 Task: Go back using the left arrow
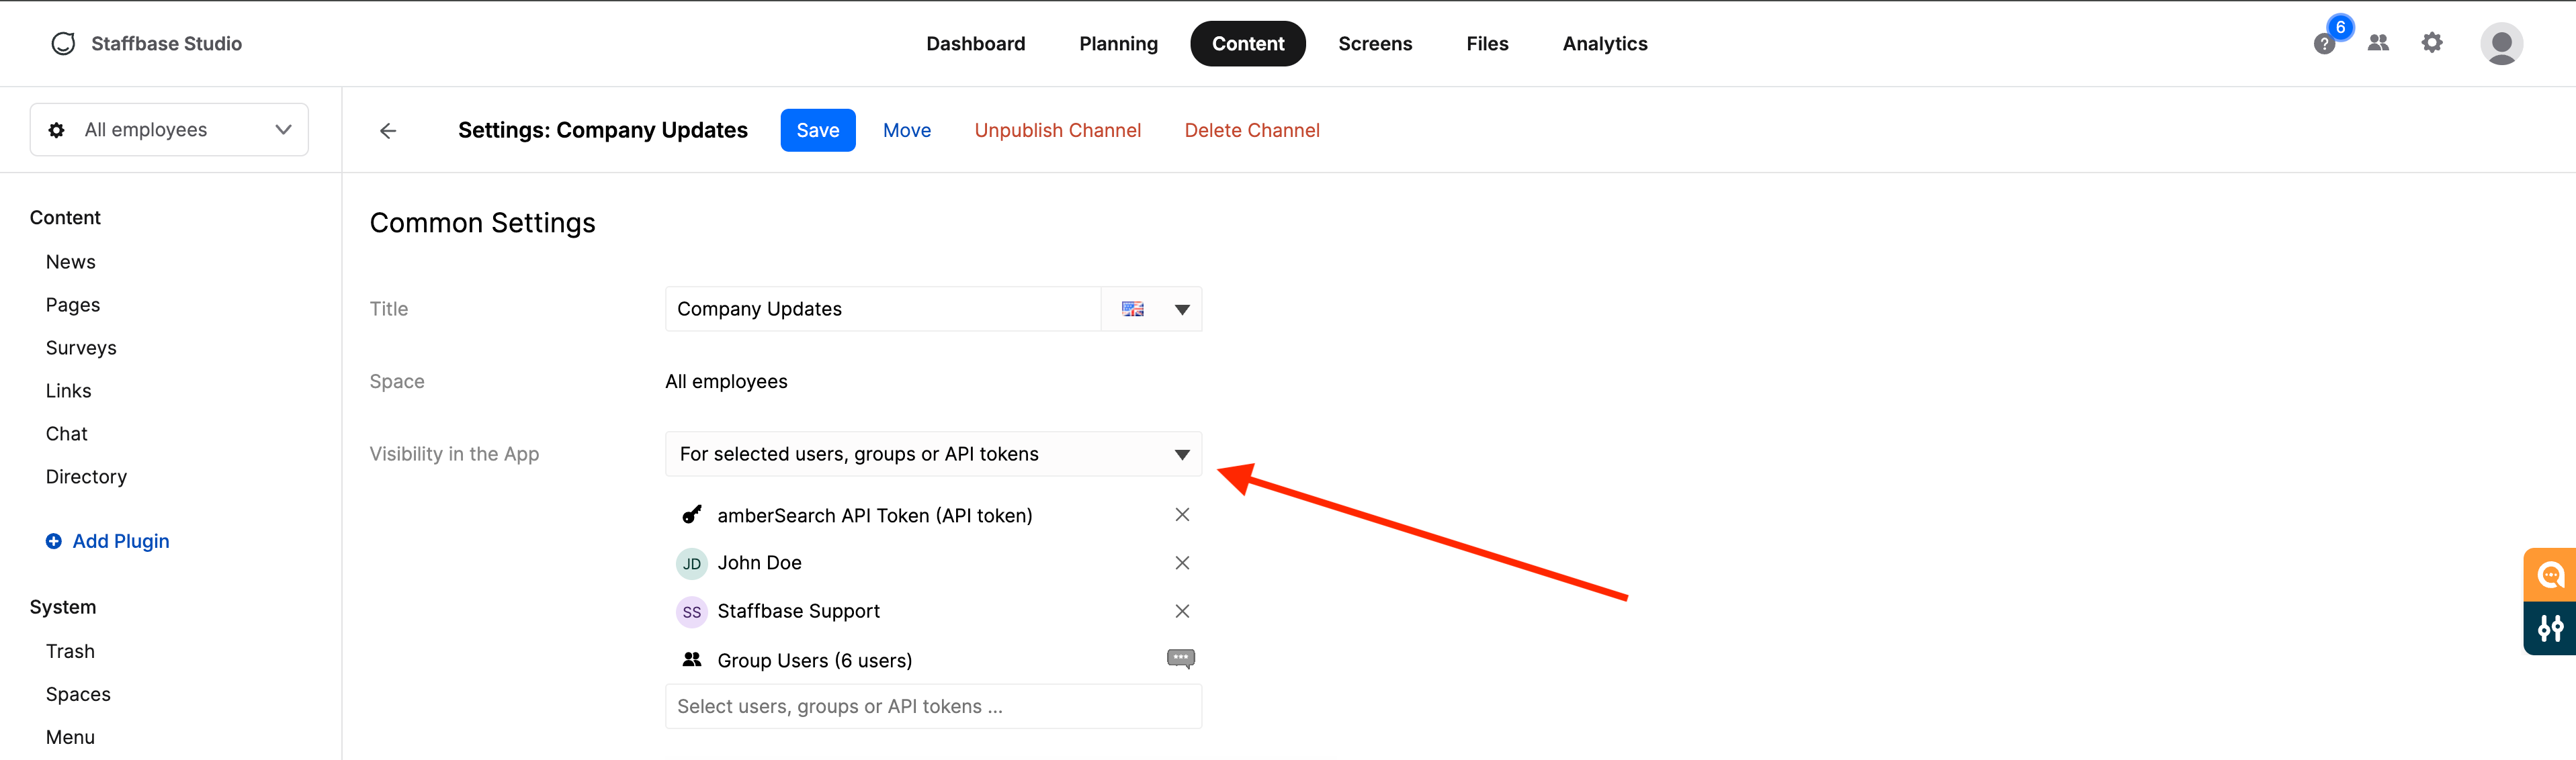(x=388, y=131)
